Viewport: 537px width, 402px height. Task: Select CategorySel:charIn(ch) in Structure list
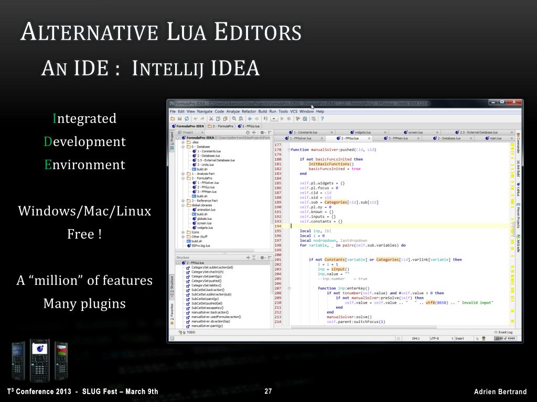[205, 272]
